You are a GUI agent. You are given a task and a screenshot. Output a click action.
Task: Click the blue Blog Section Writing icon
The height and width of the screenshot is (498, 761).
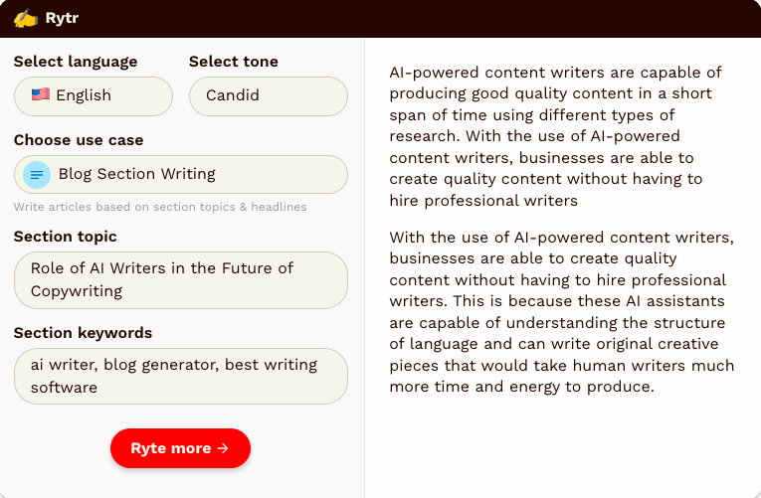click(37, 175)
